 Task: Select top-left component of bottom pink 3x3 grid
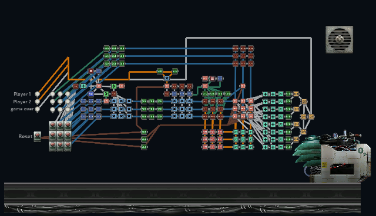click(205, 131)
